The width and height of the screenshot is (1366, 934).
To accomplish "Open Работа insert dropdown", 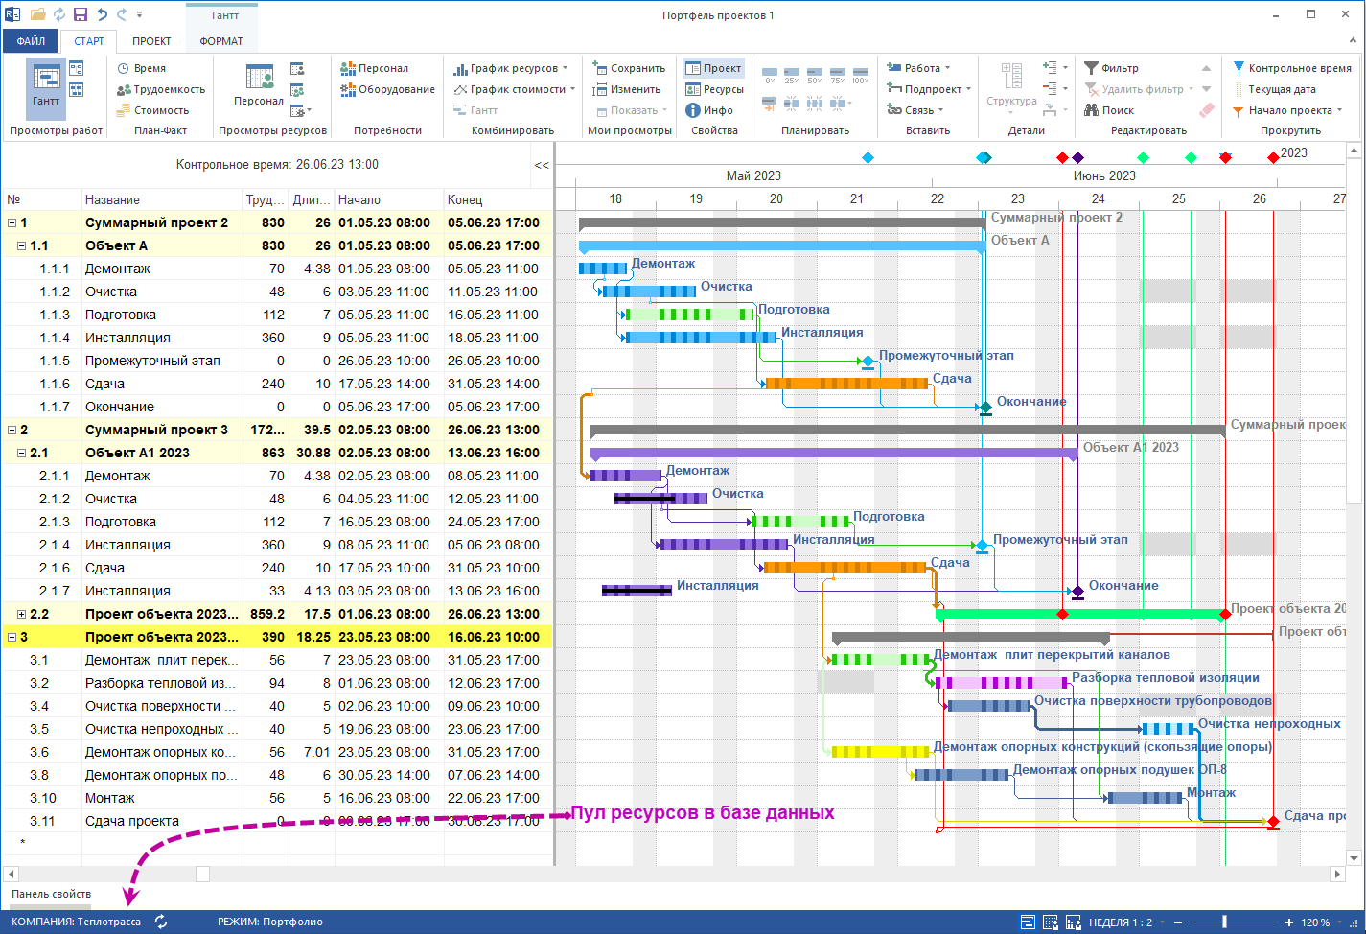I will point(918,68).
